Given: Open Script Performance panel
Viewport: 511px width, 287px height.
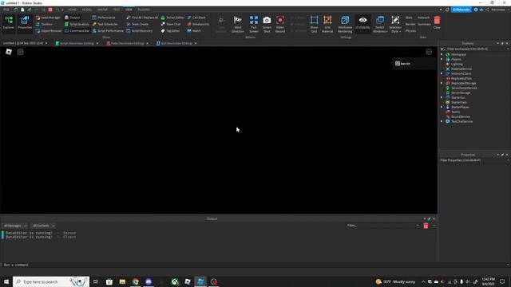Looking at the screenshot, I should (x=108, y=31).
